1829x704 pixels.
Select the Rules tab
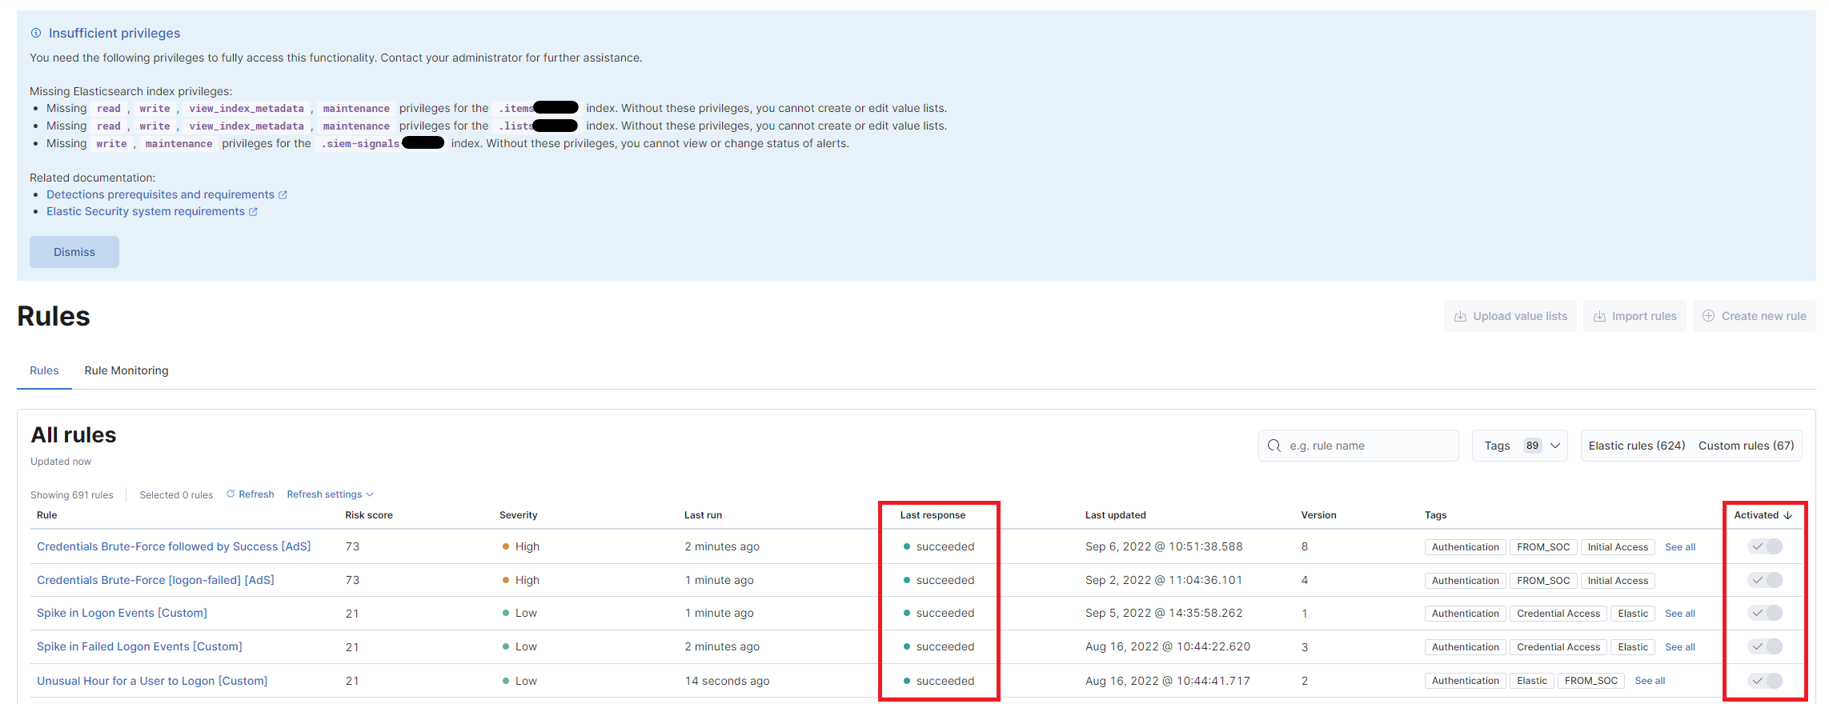(44, 370)
